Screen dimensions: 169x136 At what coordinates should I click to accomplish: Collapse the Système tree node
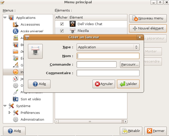coord(5,106)
